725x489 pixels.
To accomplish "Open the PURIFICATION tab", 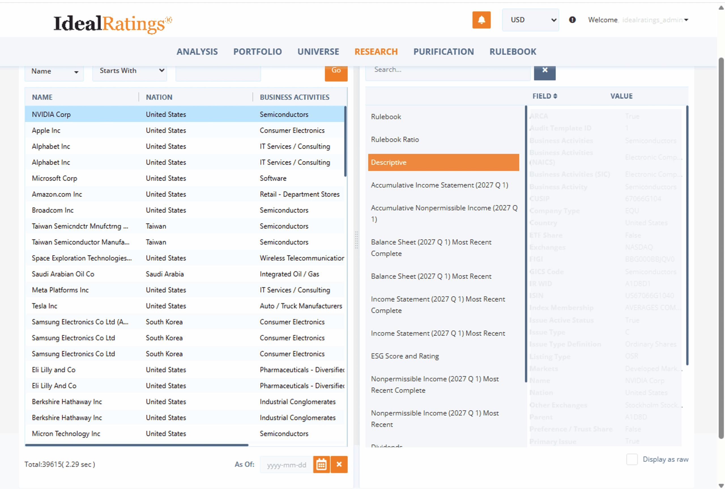I will 443,52.
